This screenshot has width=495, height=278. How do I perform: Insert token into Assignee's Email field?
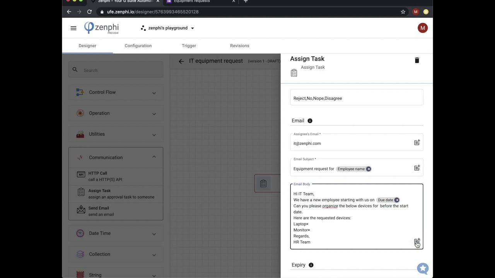tap(417, 142)
